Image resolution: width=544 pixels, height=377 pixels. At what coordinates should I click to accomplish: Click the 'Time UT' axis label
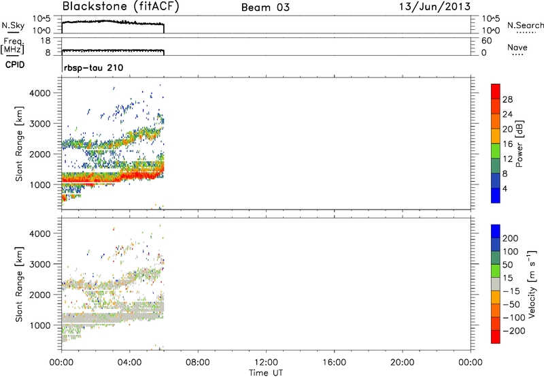coord(266,373)
